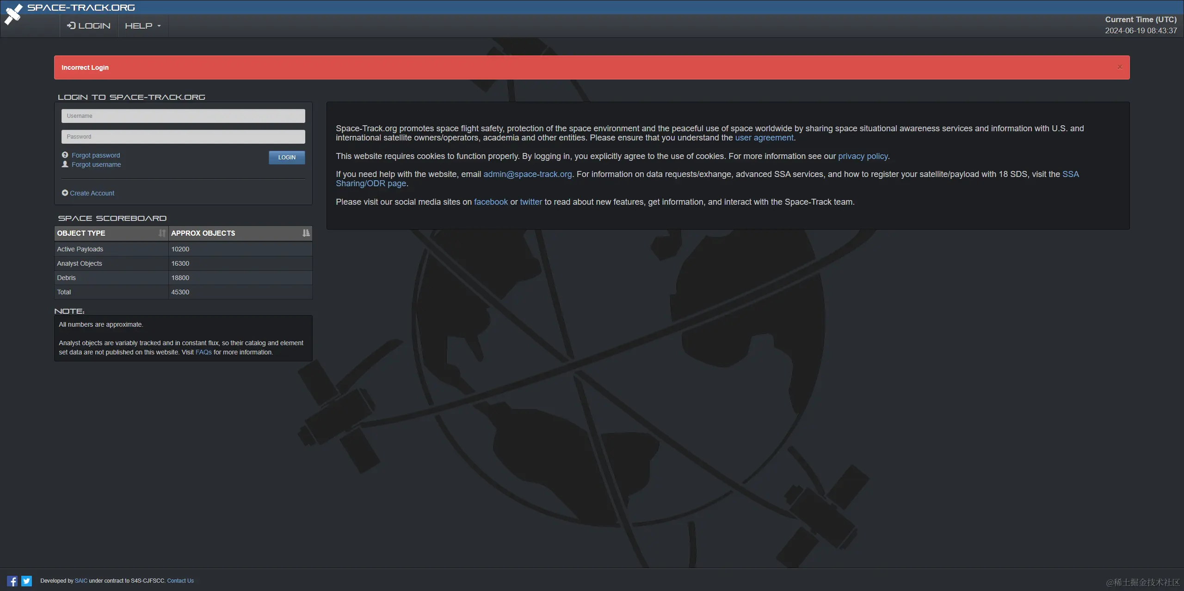Screen dimensions: 1184x591
Task: Sort by the Object Type column arrows
Action: [162, 233]
